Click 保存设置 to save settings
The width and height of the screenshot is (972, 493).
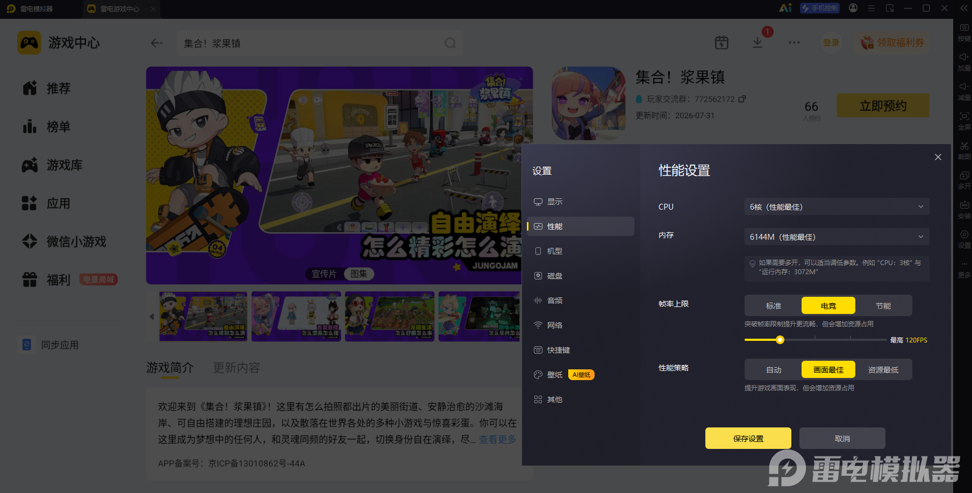(748, 439)
